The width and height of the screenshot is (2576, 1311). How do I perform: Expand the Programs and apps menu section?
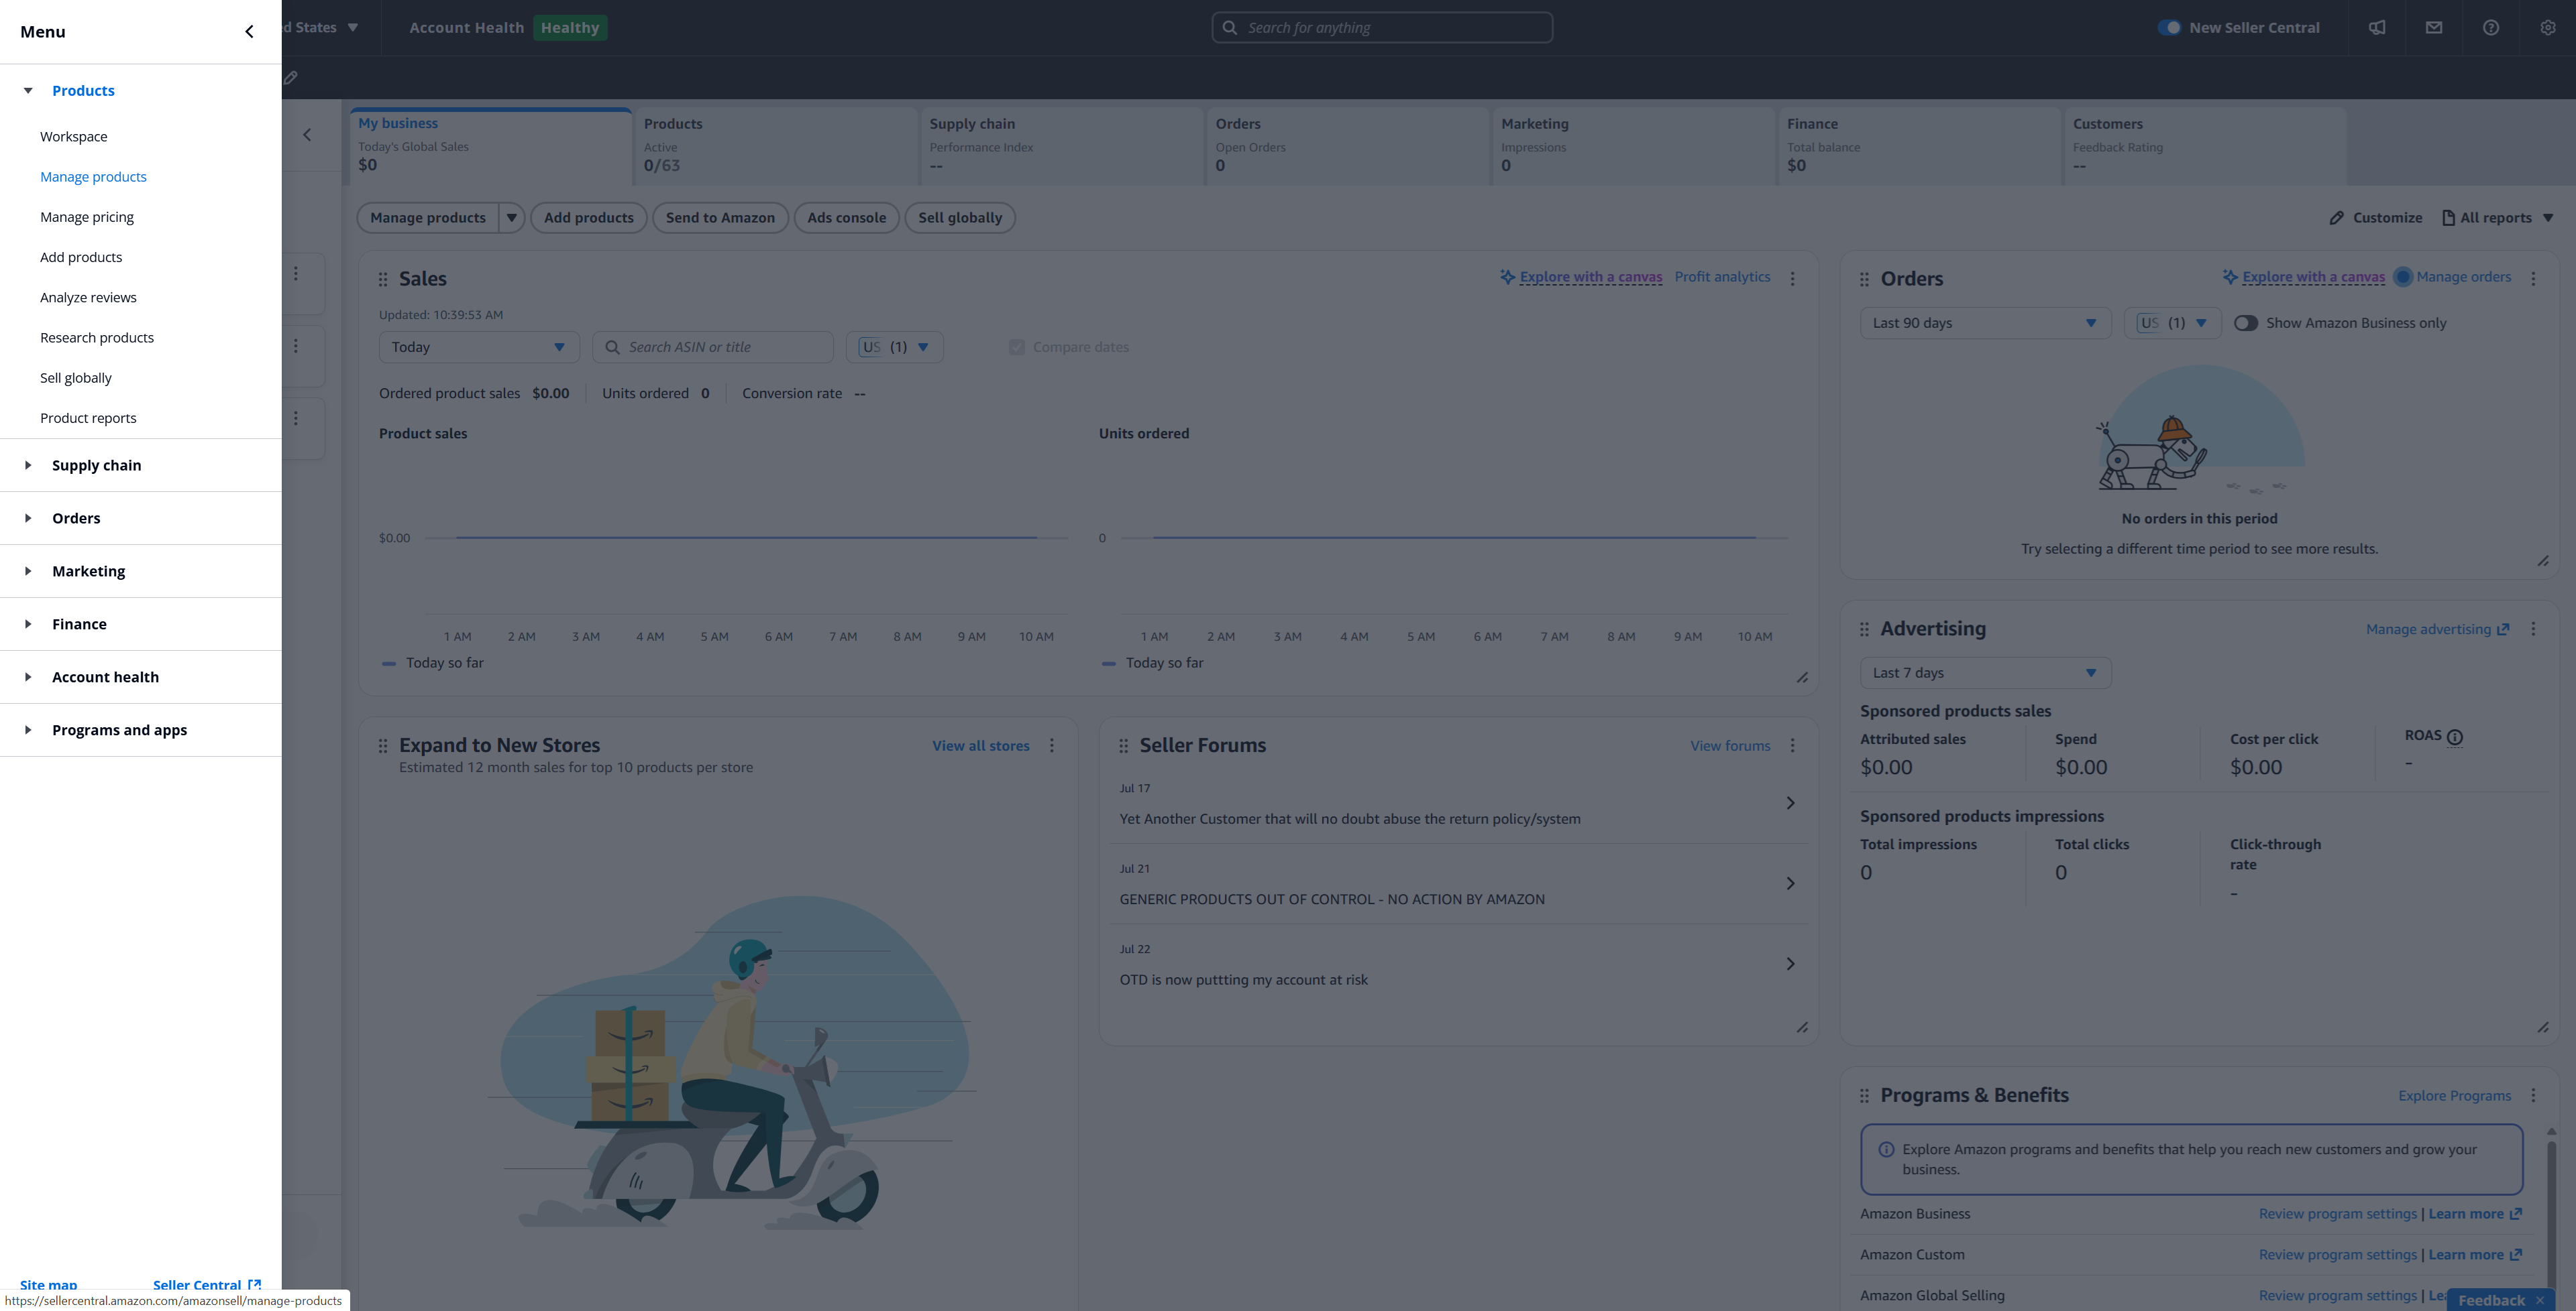click(28, 731)
